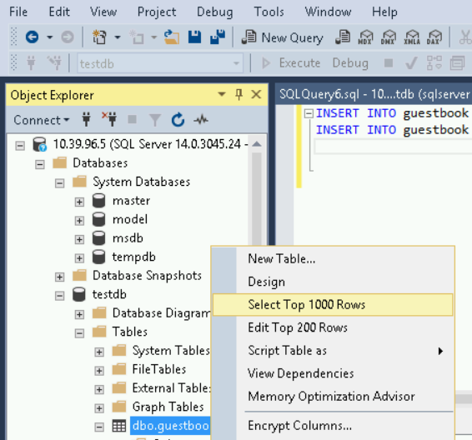Click the DMX Query icon
The image size is (472, 440).
(389, 37)
